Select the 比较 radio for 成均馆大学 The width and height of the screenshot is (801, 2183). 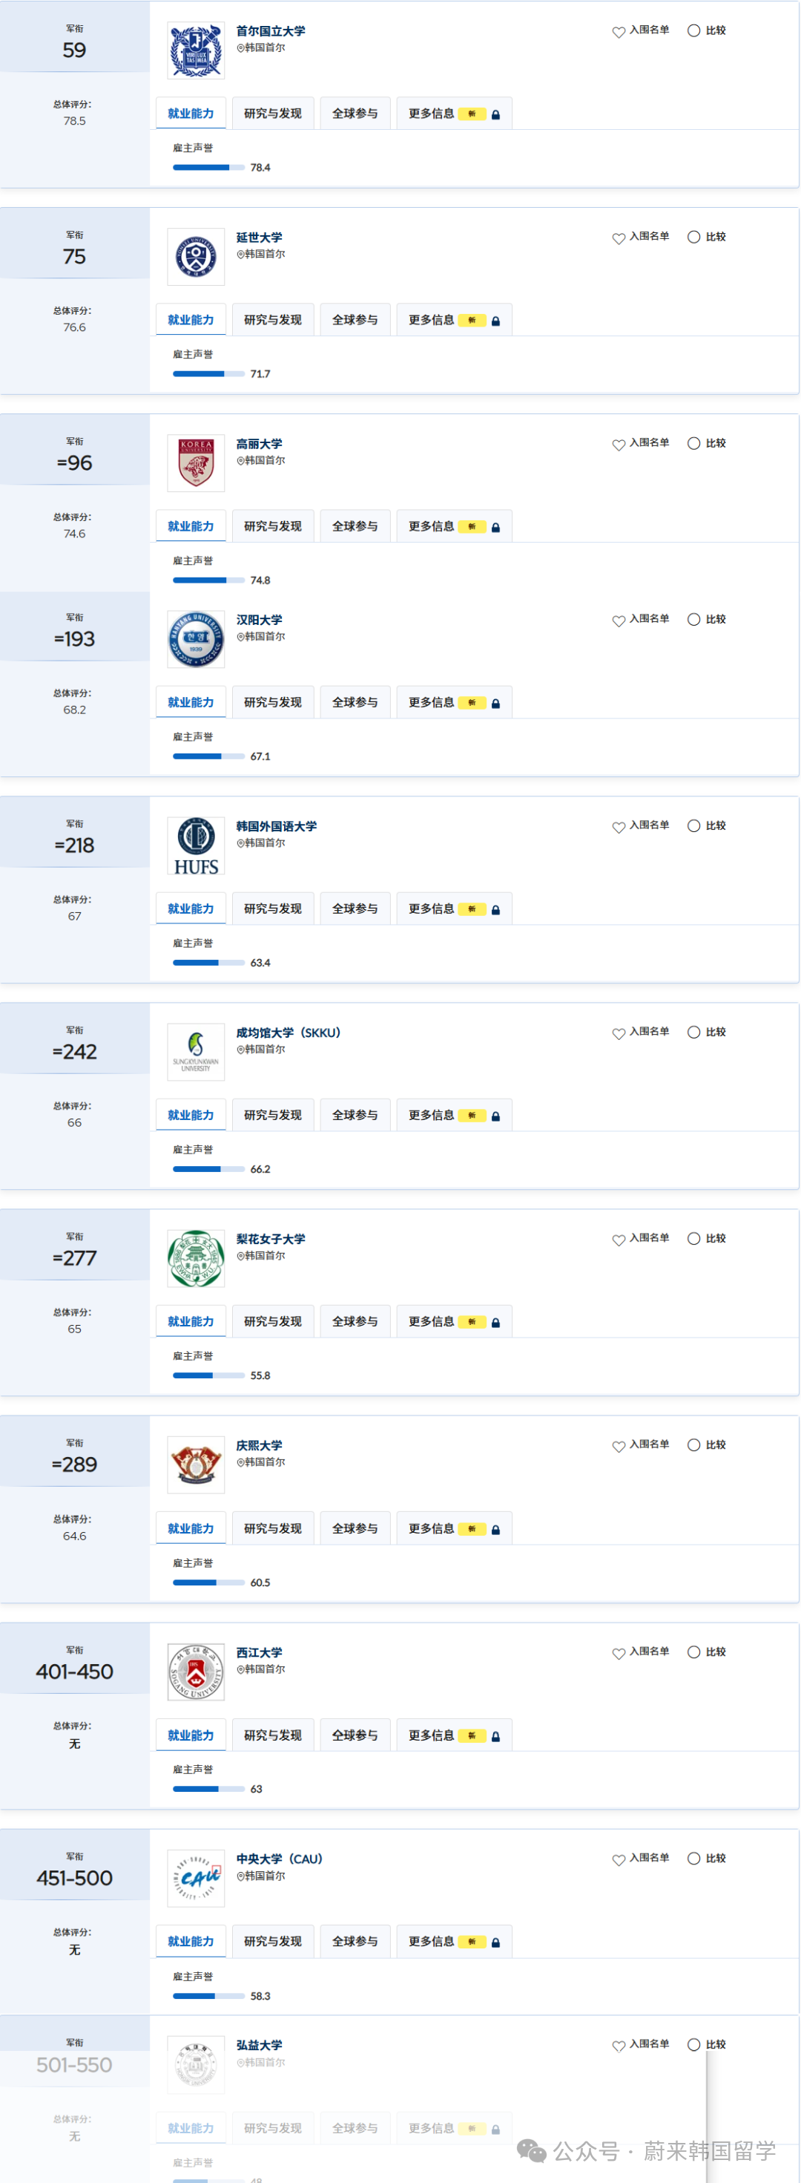(693, 1032)
